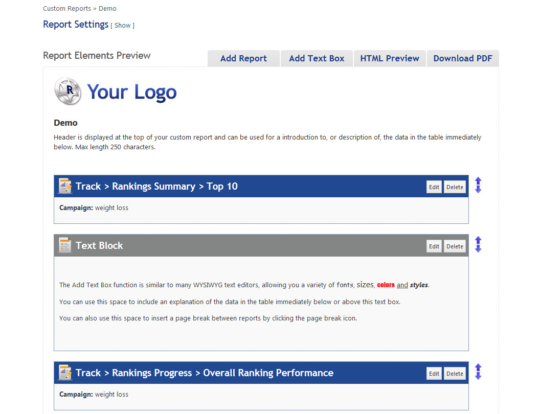Click the Demo breadcrumb entry
540x414 pixels.
[107, 8]
